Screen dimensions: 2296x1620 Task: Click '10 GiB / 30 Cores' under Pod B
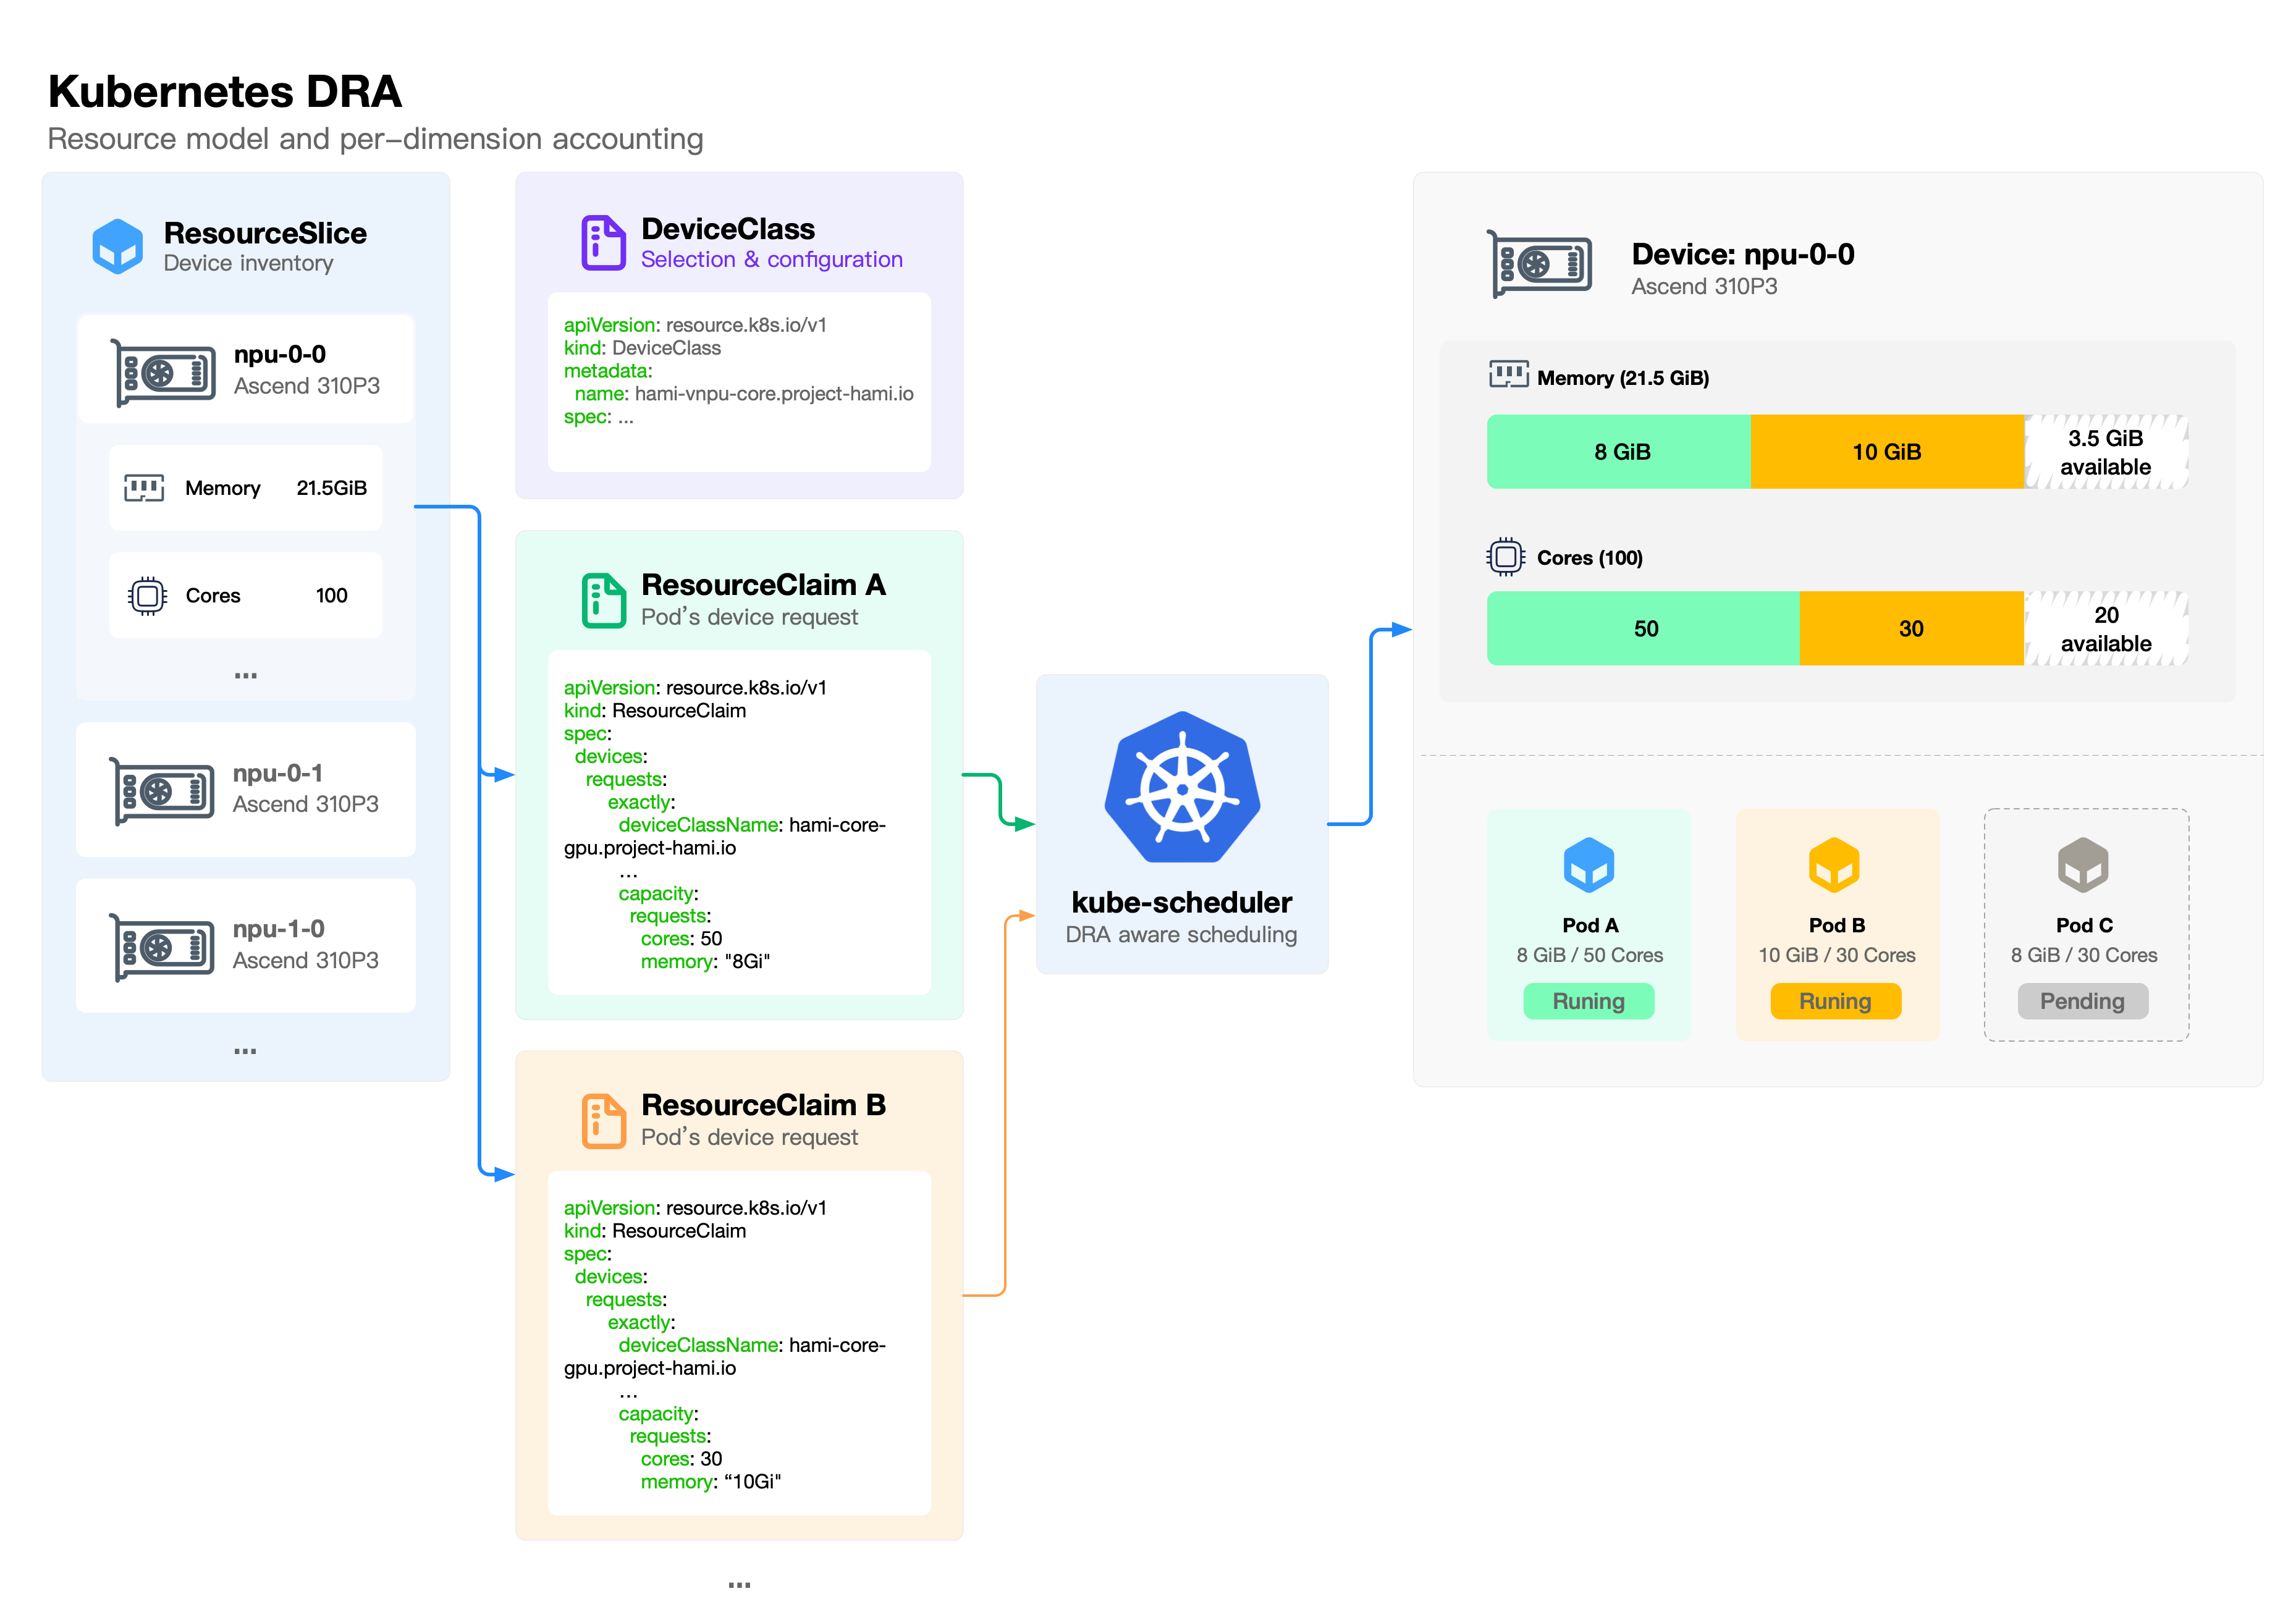(1837, 955)
